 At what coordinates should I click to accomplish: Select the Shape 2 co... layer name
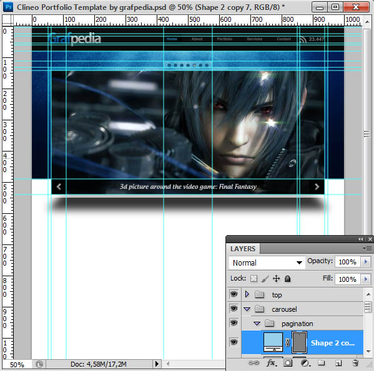pyautogui.click(x=333, y=343)
